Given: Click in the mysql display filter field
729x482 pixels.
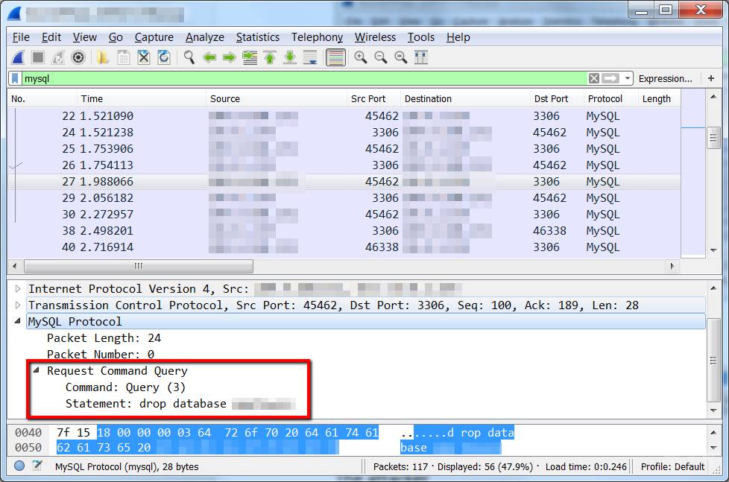Looking at the screenshot, I should (x=305, y=78).
